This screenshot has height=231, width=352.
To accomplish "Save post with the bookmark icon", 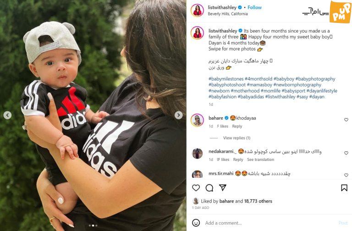I will (344, 187).
